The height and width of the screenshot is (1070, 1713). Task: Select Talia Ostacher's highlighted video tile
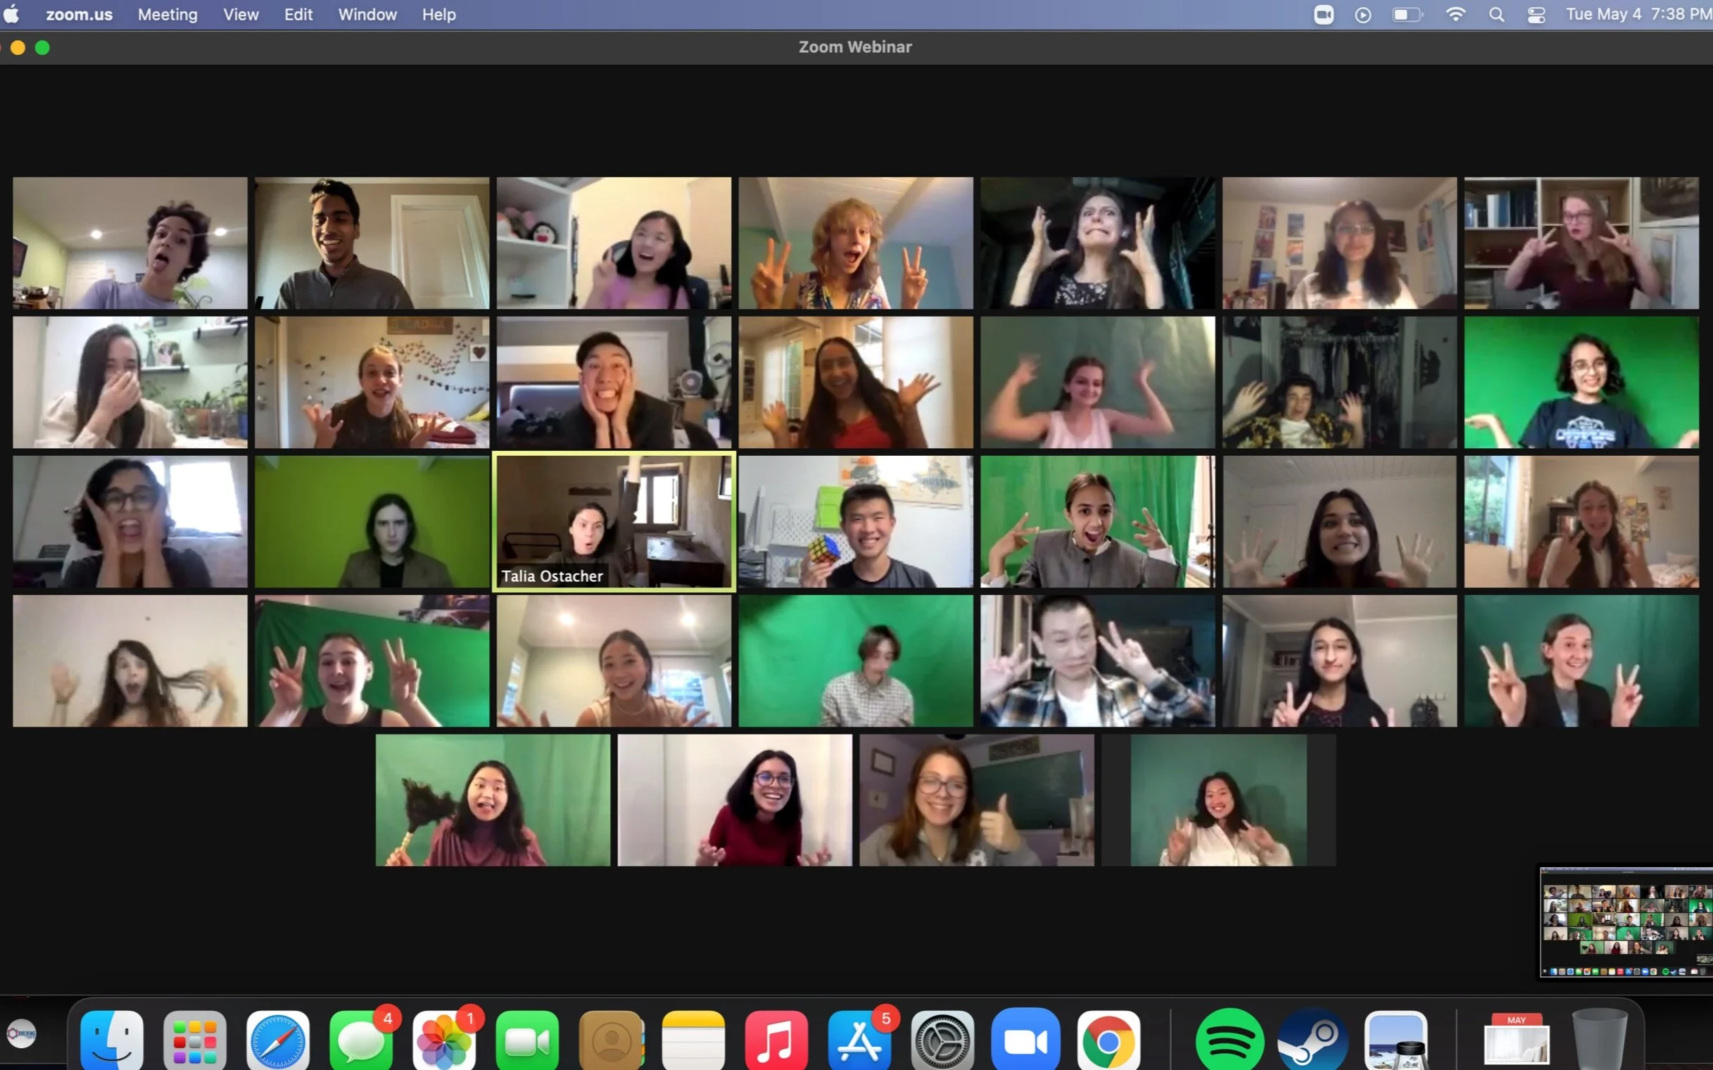pos(614,521)
